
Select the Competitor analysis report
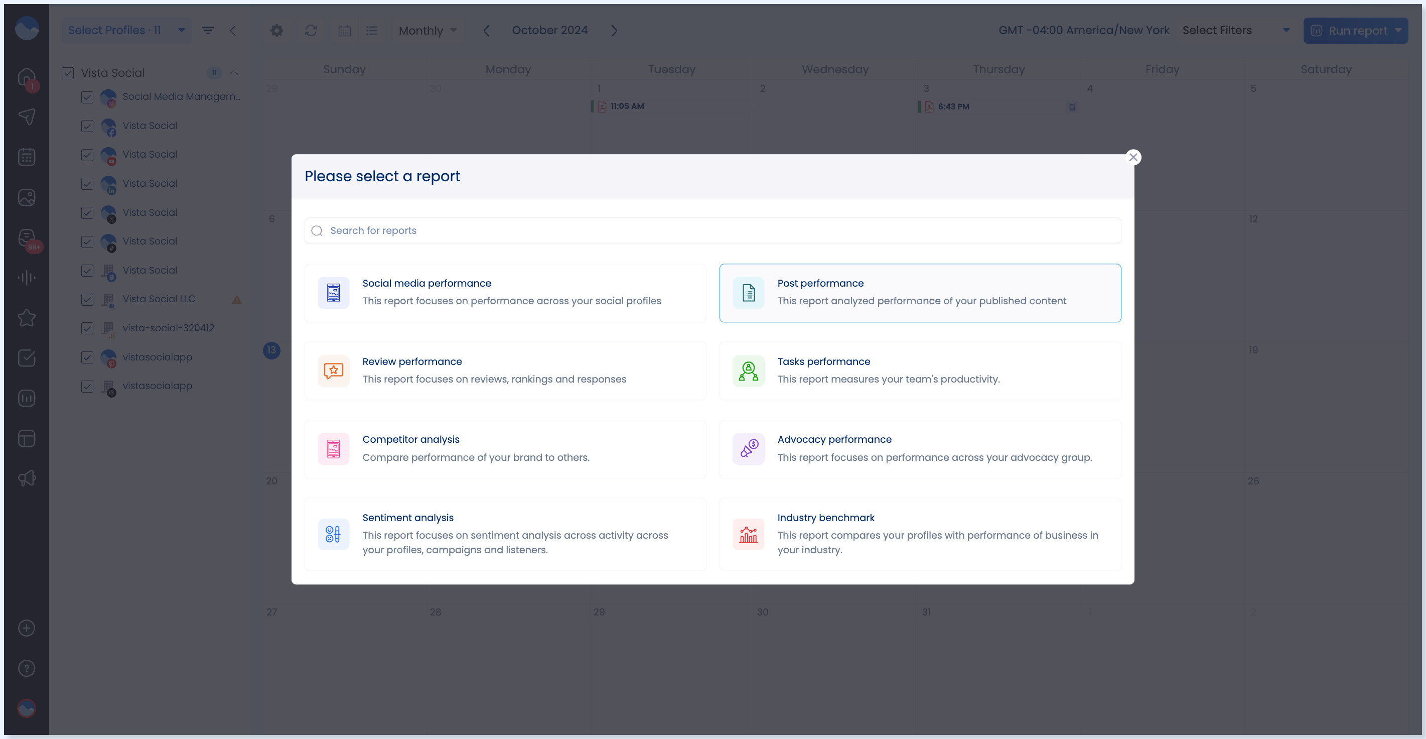[x=505, y=449]
